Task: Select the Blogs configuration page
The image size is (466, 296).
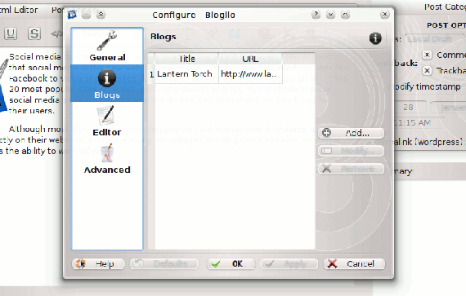Action: (x=107, y=83)
